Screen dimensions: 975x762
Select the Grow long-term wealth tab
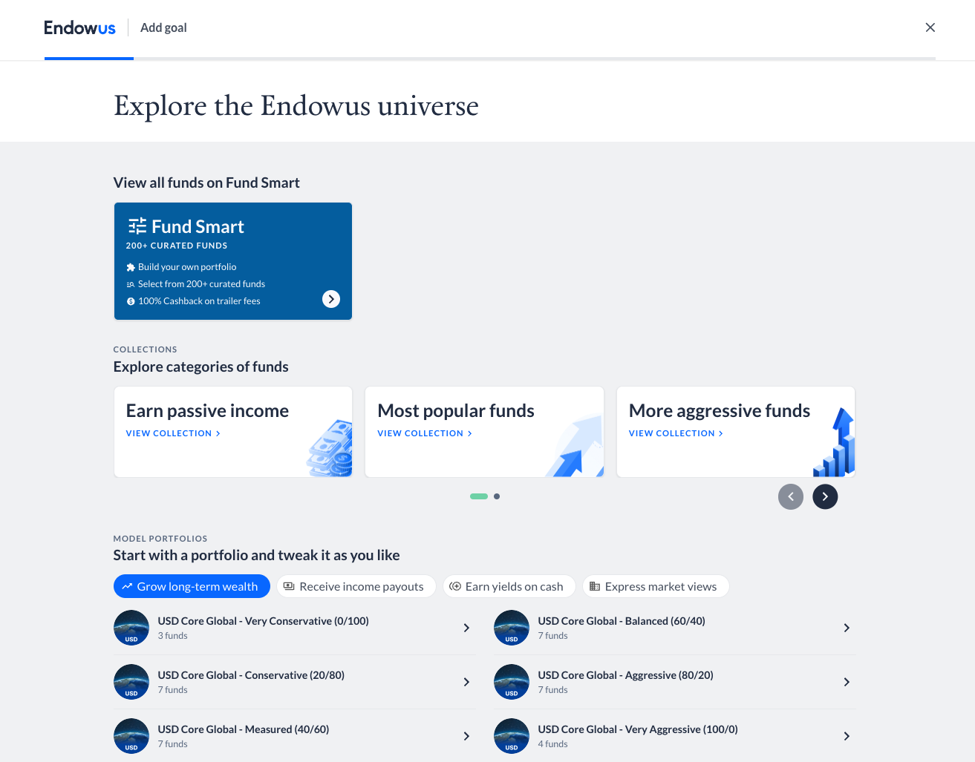pyautogui.click(x=192, y=586)
